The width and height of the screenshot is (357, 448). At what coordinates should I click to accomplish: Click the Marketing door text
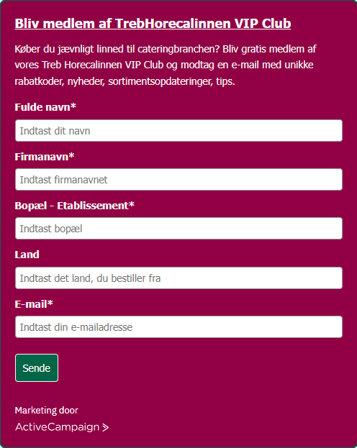coord(46,411)
